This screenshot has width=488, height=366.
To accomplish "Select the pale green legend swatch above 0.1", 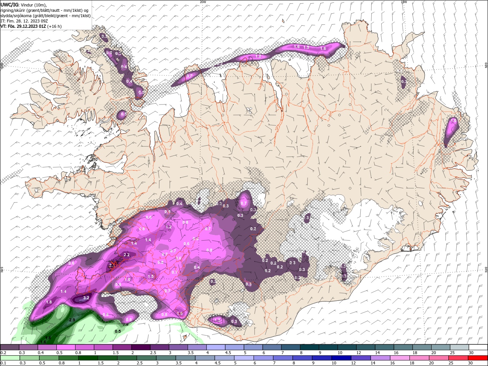I will tap(10, 358).
